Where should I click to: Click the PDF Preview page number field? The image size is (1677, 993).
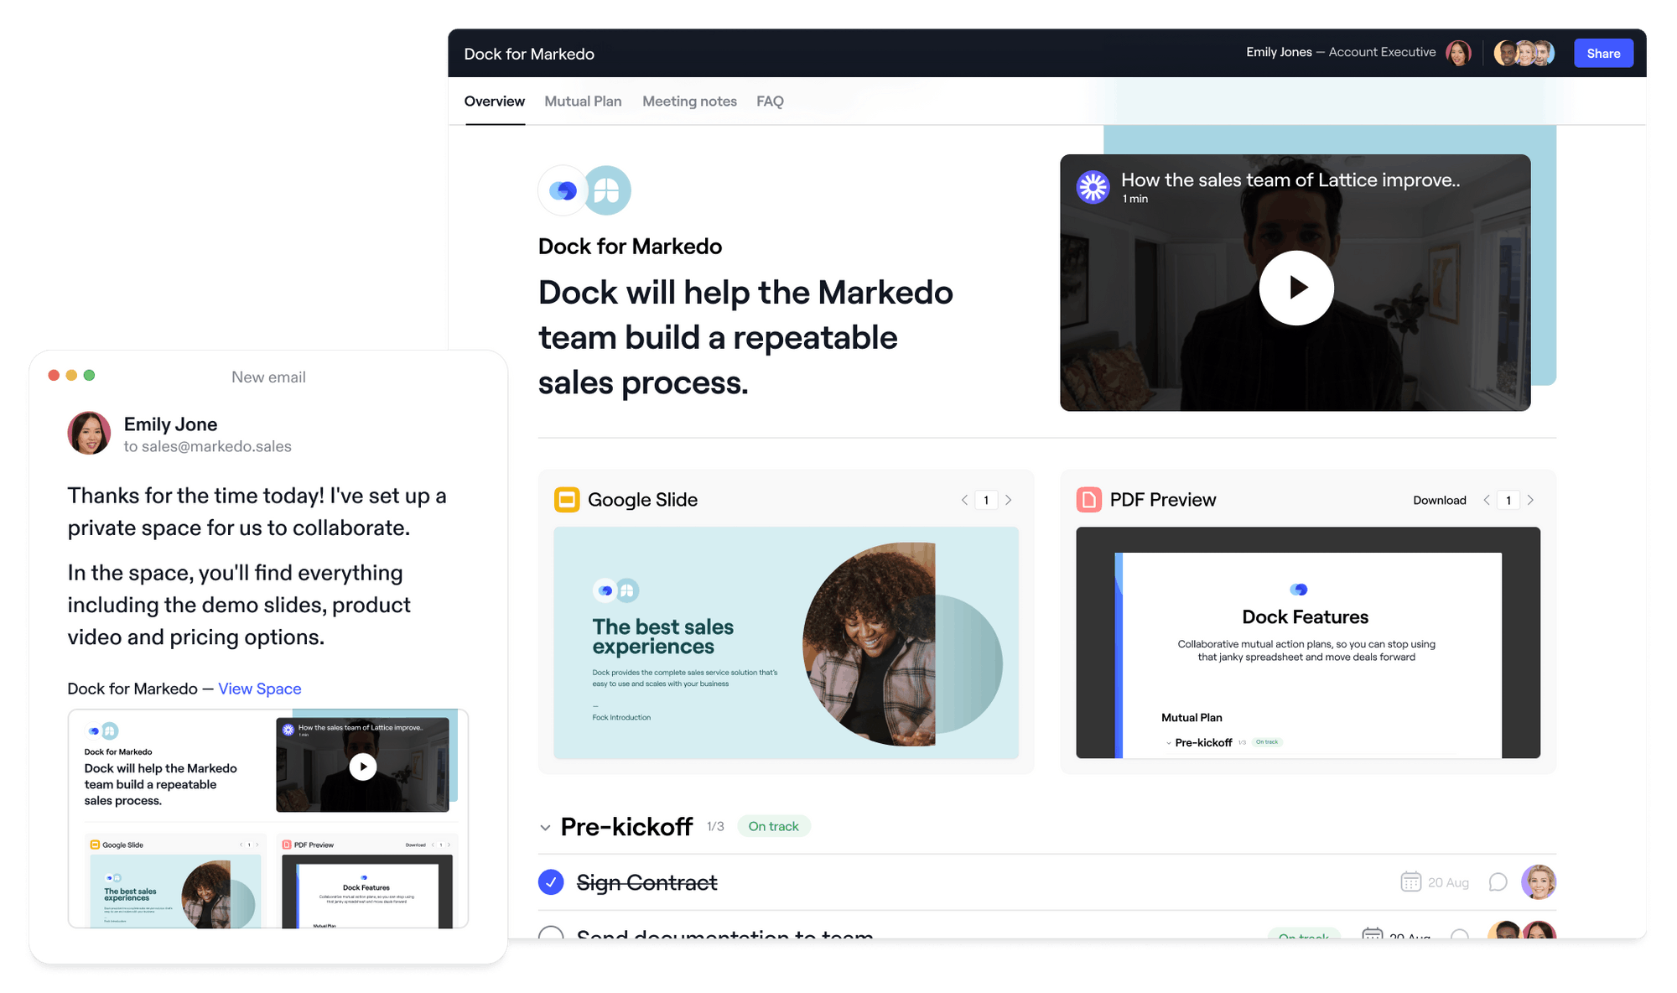click(x=1508, y=500)
